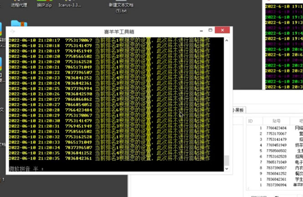The width and height of the screenshot is (303, 197).
Task: Select table row with 贴号 7865171049
Action: pyautogui.click(x=276, y=162)
